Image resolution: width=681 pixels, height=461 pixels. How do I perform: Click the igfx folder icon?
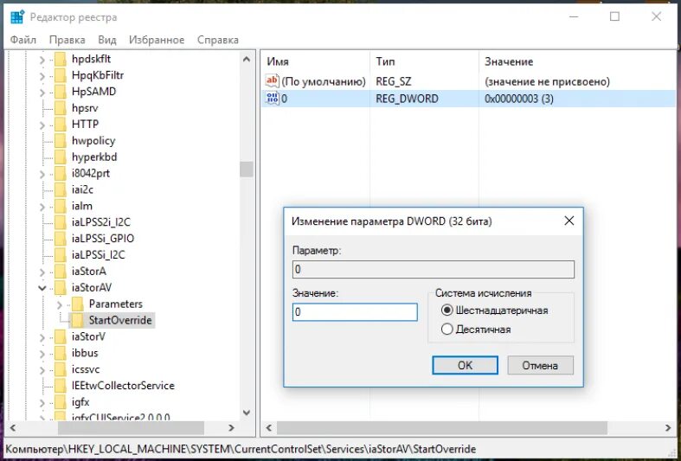point(61,402)
